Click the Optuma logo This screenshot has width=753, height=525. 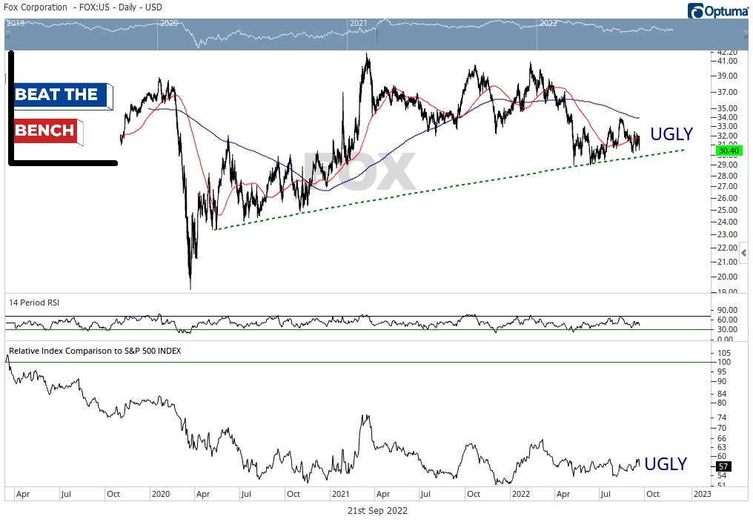717,10
